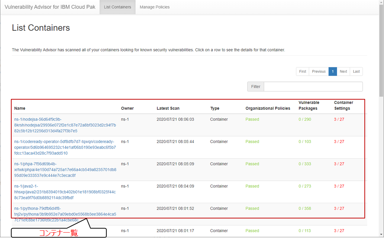Screen dimensions: 384x242
Task: Go to First page in pagination
Action: point(302,71)
